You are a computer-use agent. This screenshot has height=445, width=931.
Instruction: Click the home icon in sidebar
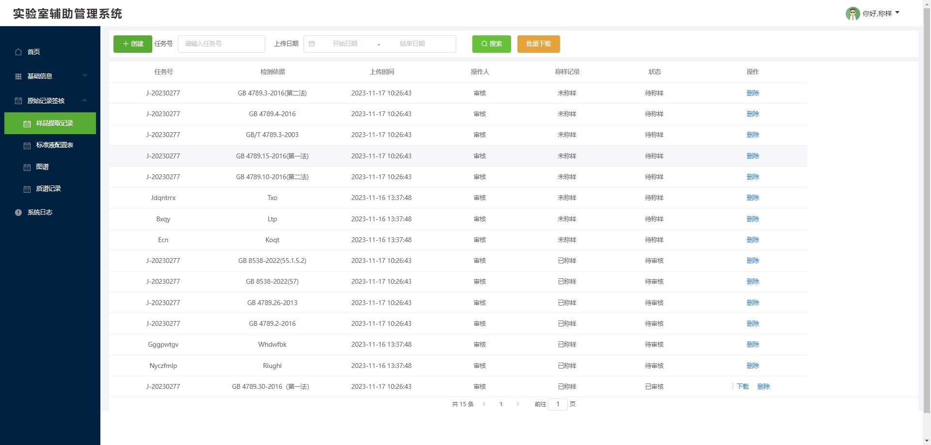[18, 52]
